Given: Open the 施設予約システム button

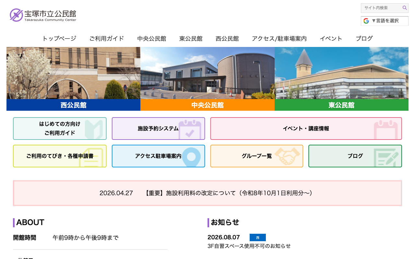Looking at the screenshot, I should [159, 129].
